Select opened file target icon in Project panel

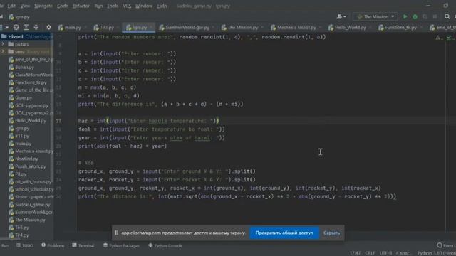pyautogui.click(x=16, y=27)
